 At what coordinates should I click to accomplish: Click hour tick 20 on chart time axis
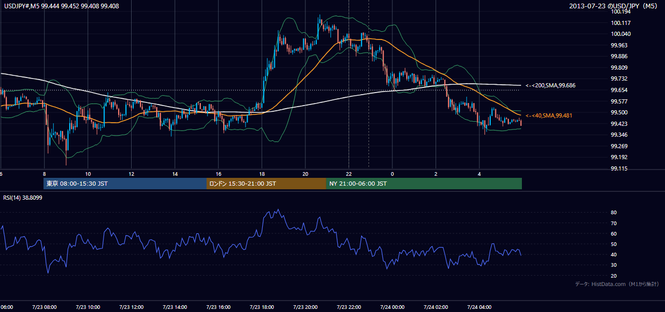[305, 174]
